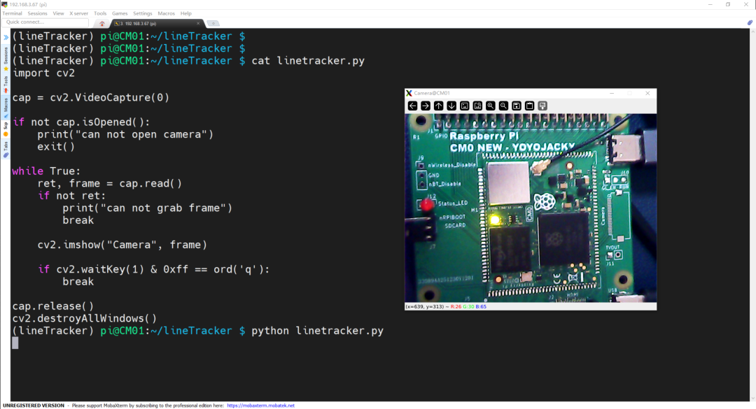
Task: Close the 192.168.3.67 (pi) session tab
Action: 197,23
